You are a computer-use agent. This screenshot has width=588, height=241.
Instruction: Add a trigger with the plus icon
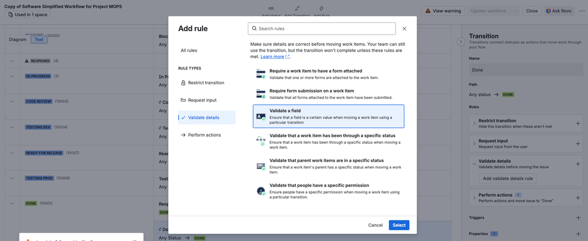point(577,218)
